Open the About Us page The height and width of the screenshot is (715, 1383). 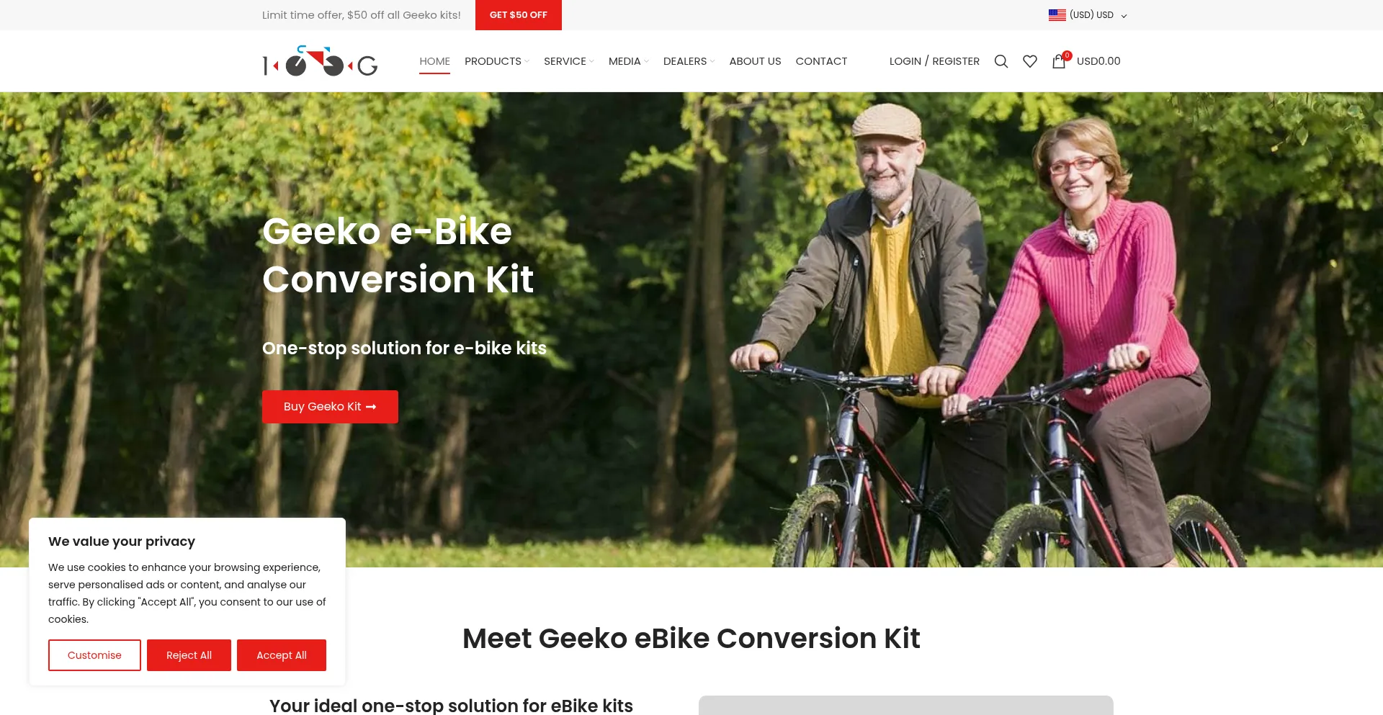click(755, 61)
